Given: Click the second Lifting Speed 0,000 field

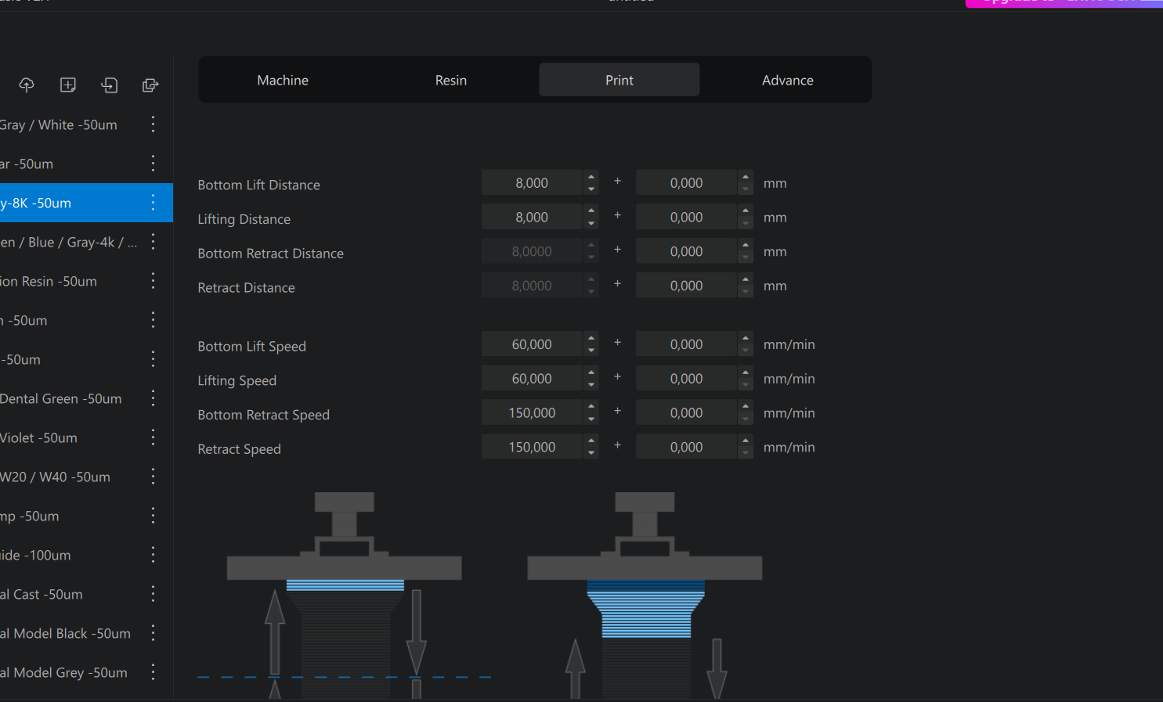Looking at the screenshot, I should pos(687,379).
